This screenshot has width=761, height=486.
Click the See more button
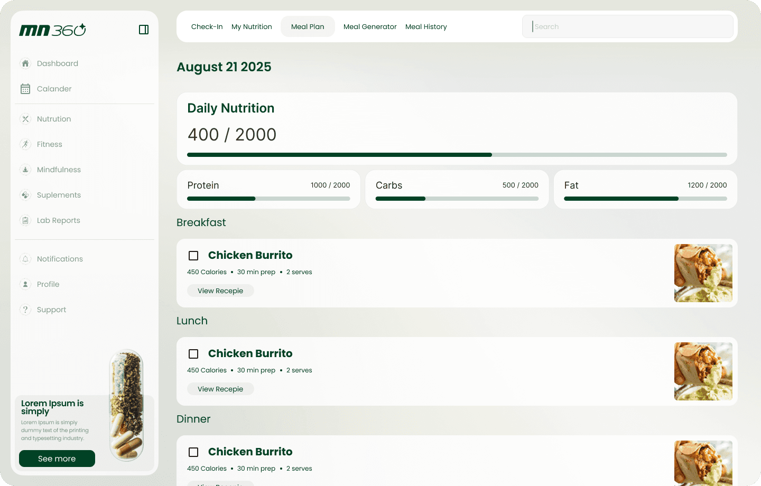pos(57,459)
